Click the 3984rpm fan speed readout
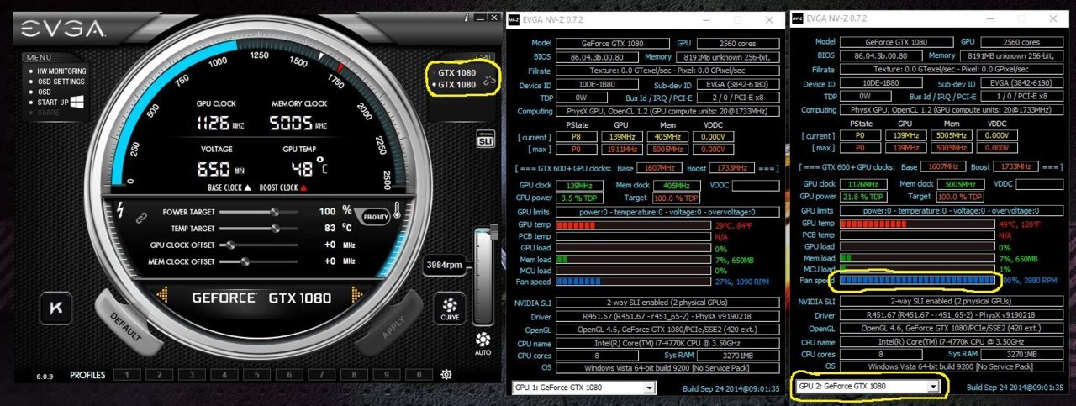 point(445,265)
